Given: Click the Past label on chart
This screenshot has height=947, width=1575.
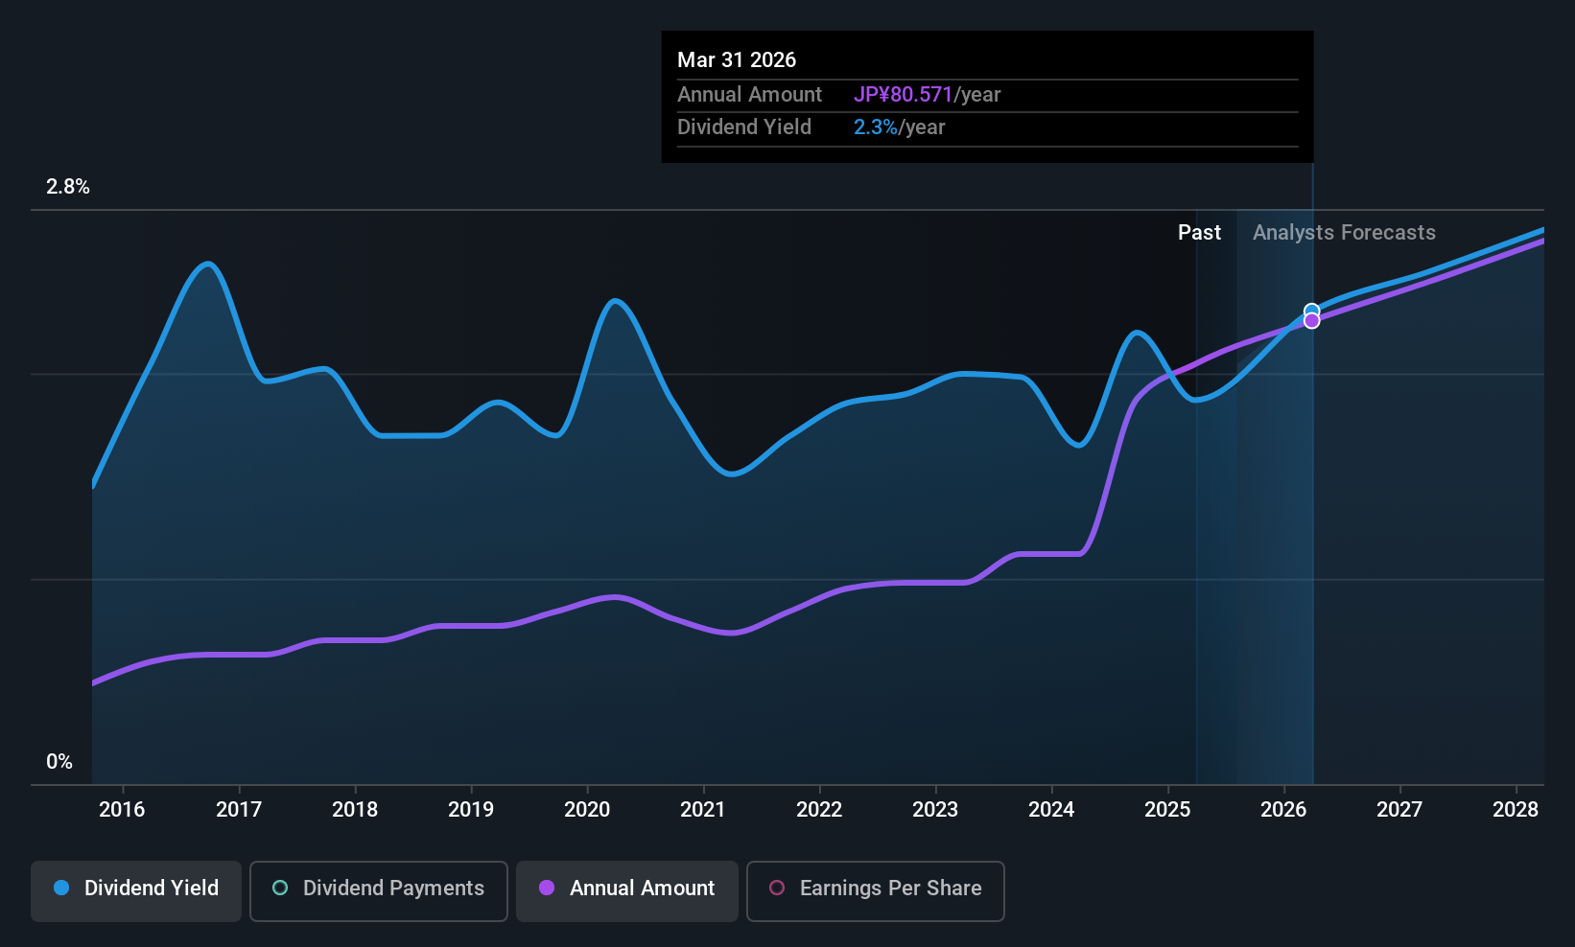Looking at the screenshot, I should point(1199,233).
